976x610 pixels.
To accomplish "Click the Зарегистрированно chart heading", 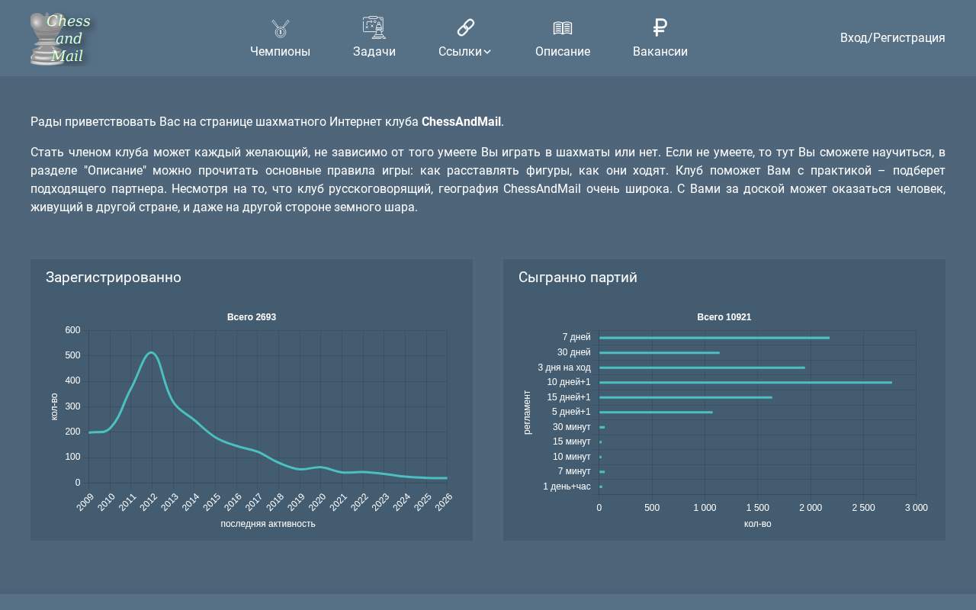I will pos(114,278).
